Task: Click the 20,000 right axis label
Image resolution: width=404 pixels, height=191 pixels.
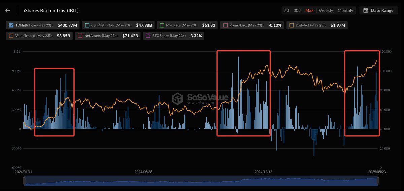Action: pos(385,149)
